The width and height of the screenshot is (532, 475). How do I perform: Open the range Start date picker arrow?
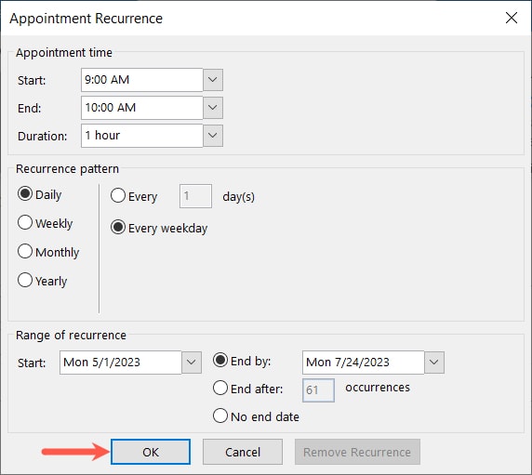pos(192,363)
